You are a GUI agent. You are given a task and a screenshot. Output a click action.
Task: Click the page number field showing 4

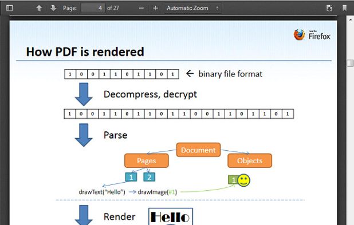tap(93, 8)
